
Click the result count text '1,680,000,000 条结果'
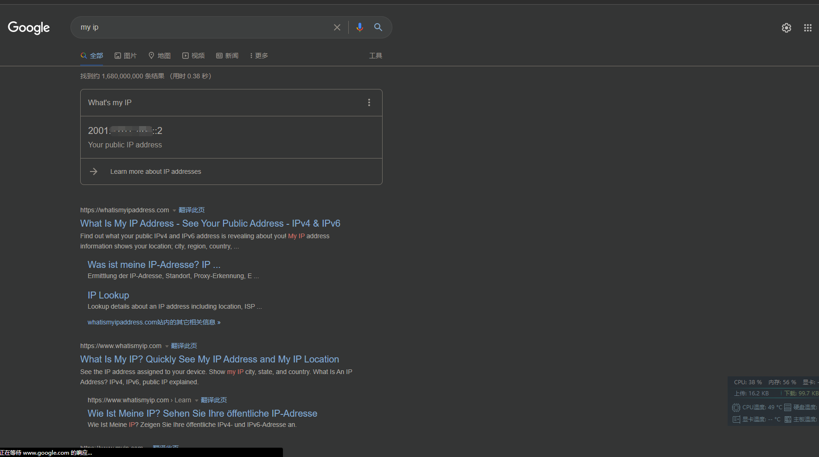pyautogui.click(x=133, y=76)
